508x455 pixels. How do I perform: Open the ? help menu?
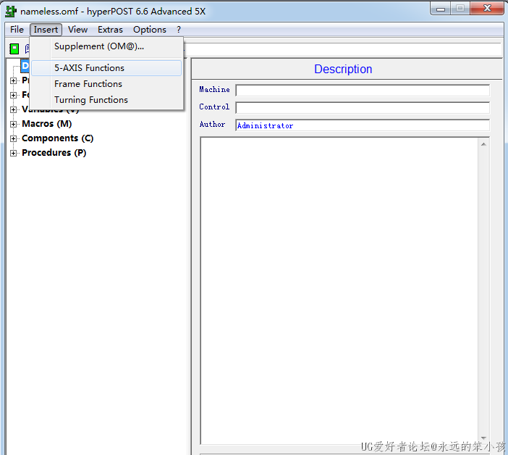coord(179,30)
